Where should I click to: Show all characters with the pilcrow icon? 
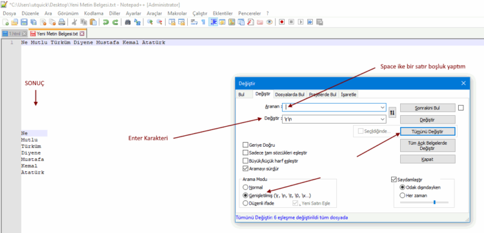(203, 22)
